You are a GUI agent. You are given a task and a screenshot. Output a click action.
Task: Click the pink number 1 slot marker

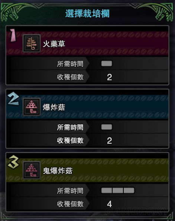pyautogui.click(x=13, y=35)
